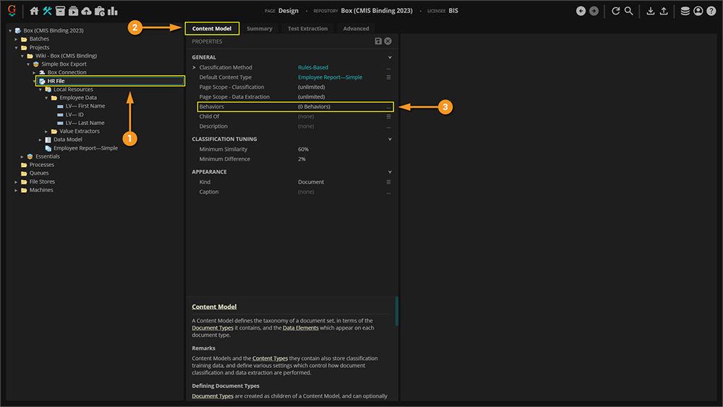The width and height of the screenshot is (723, 407).
Task: Open the bar chart stats icon
Action: click(113, 11)
